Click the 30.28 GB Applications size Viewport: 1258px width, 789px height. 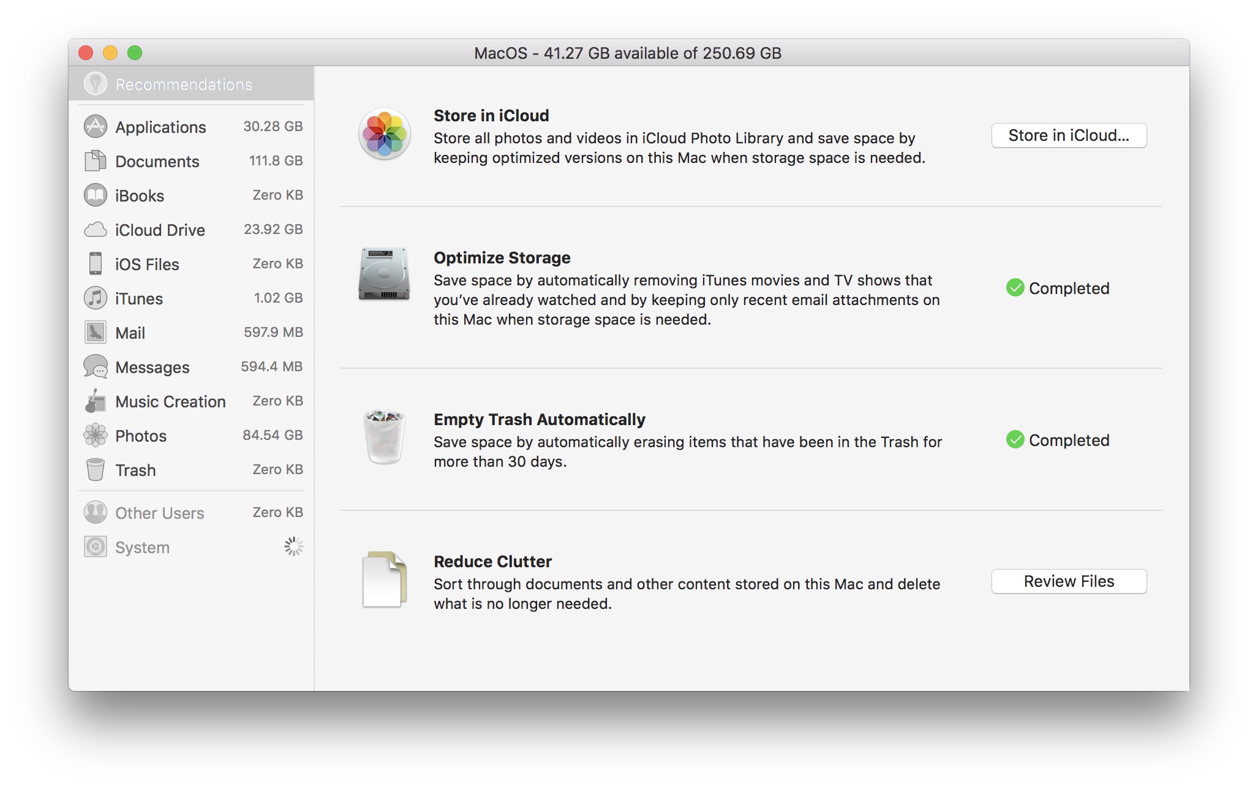point(273,126)
